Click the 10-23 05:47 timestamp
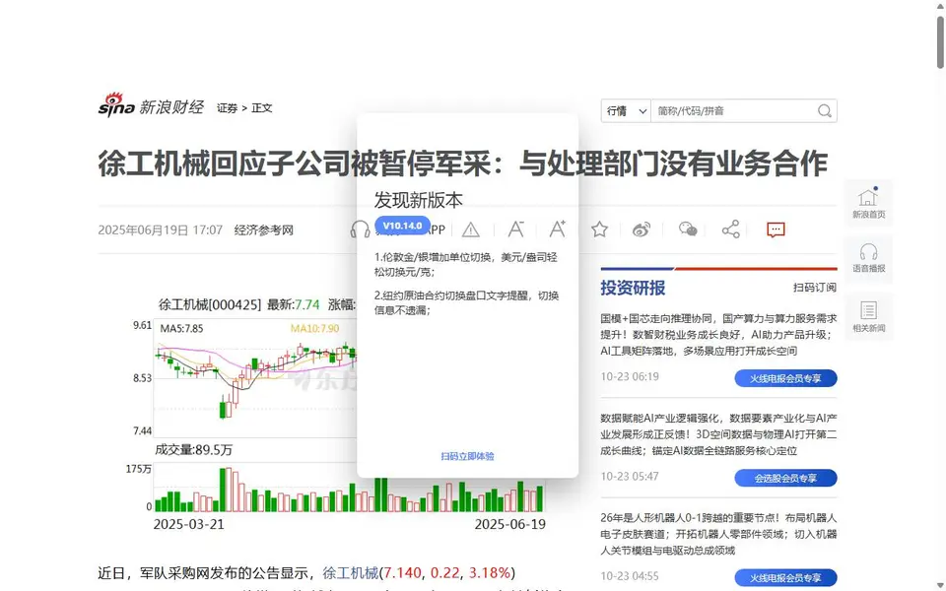 (x=630, y=477)
